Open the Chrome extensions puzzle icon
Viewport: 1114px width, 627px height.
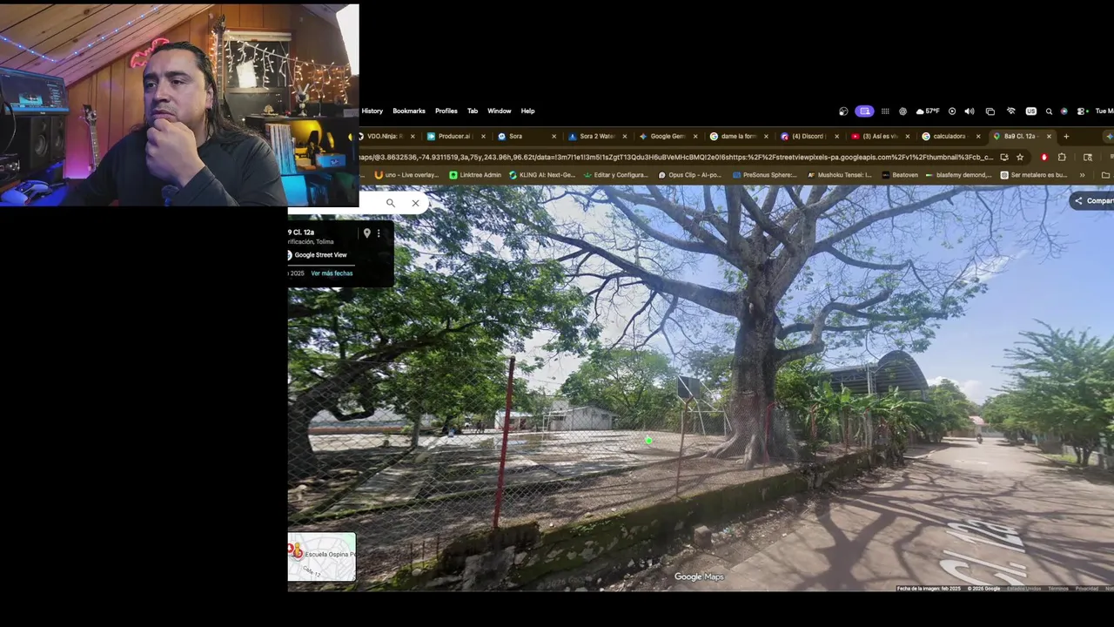[x=1062, y=158]
